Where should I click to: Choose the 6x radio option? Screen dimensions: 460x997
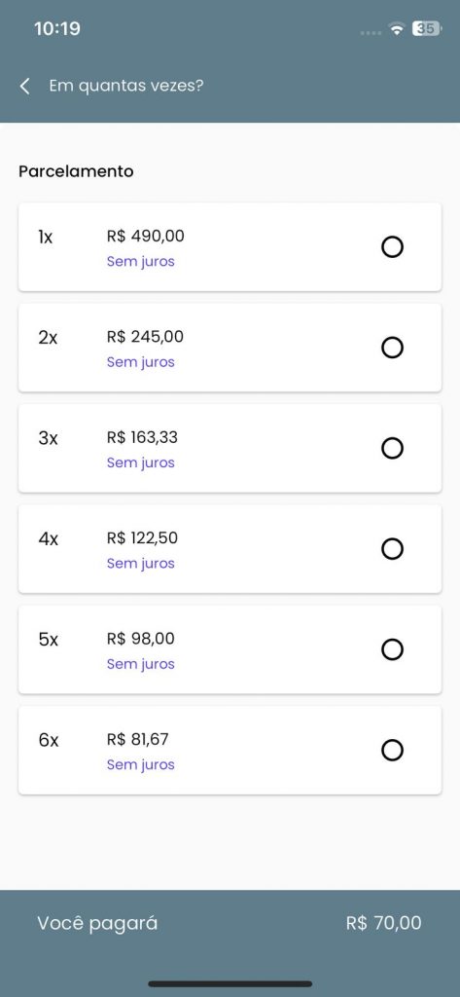coord(392,751)
